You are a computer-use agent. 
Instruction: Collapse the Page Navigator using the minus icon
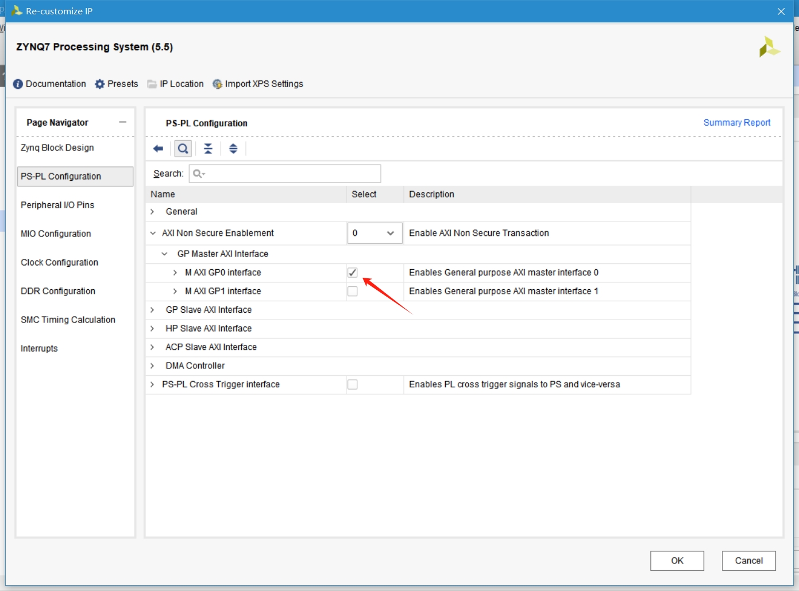(x=122, y=122)
